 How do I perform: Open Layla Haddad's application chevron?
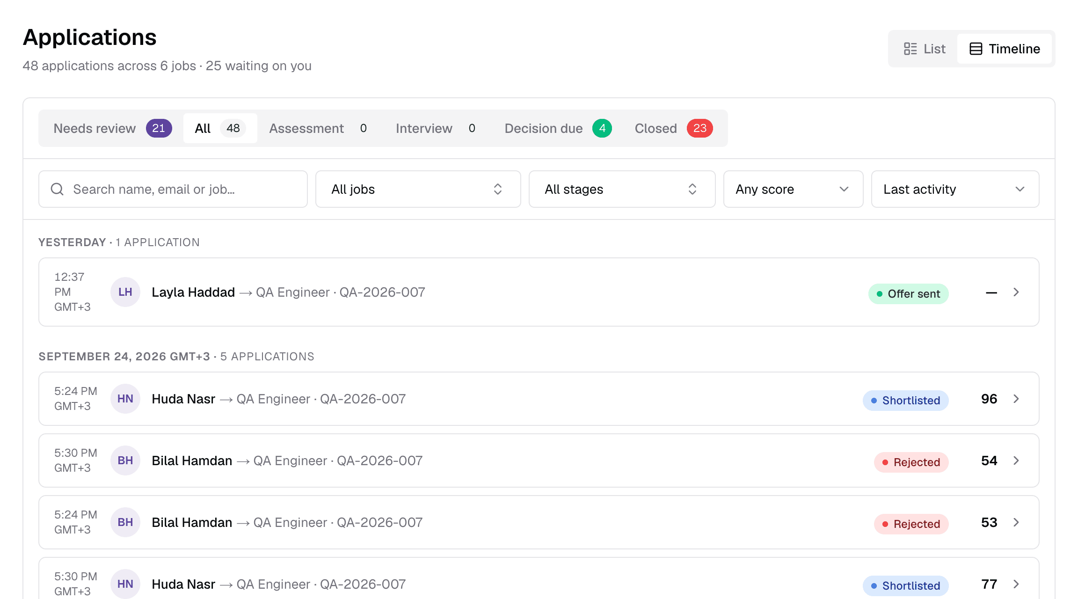[x=1016, y=292]
